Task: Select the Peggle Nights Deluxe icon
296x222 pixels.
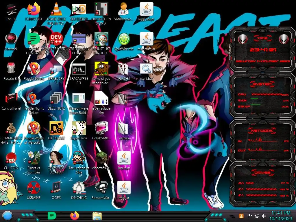Action: pyautogui.click(x=34, y=99)
